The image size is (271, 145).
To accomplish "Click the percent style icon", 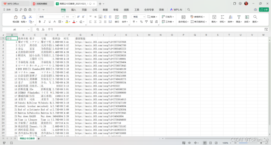I will click(141, 22).
